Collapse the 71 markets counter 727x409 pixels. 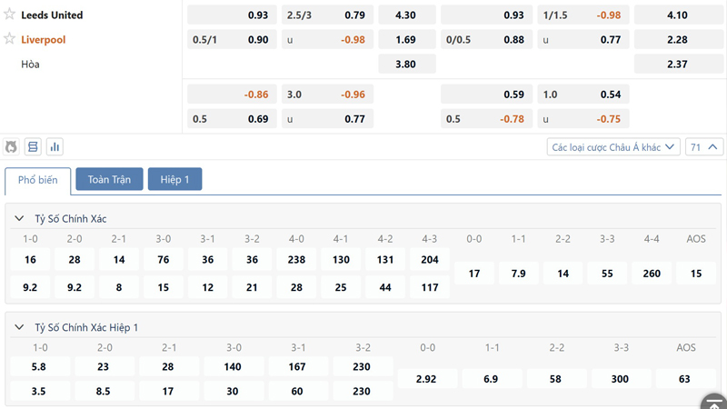click(704, 146)
